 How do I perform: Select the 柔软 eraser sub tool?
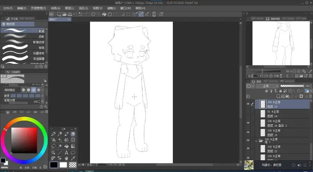tap(23, 36)
